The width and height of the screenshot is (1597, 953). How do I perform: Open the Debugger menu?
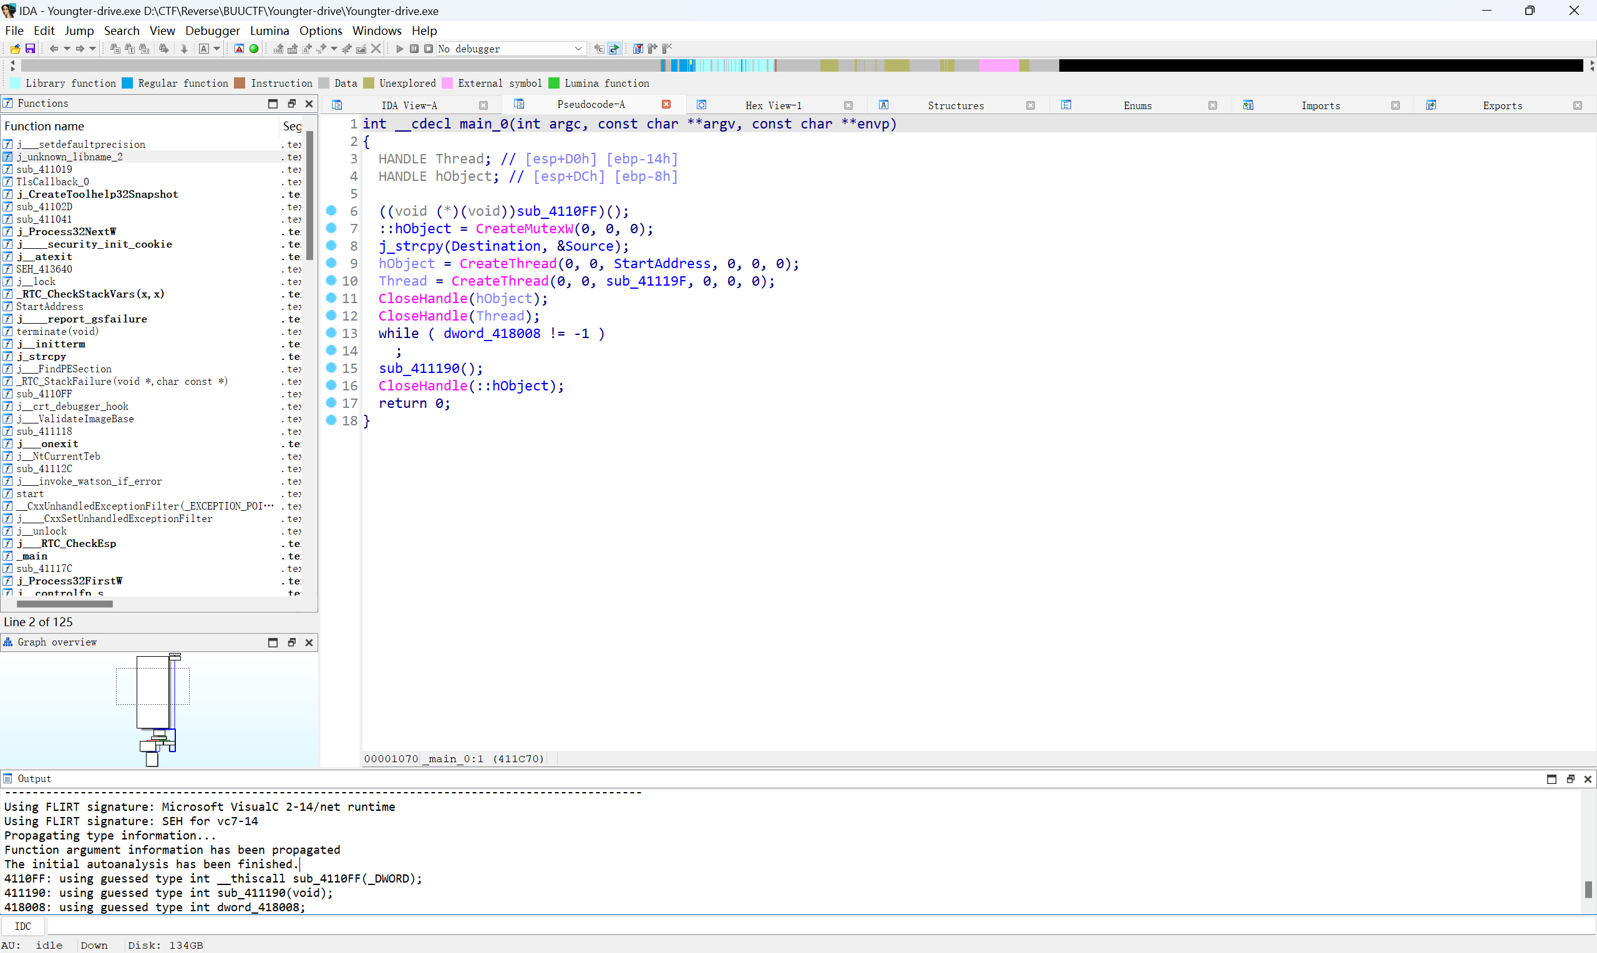(213, 31)
